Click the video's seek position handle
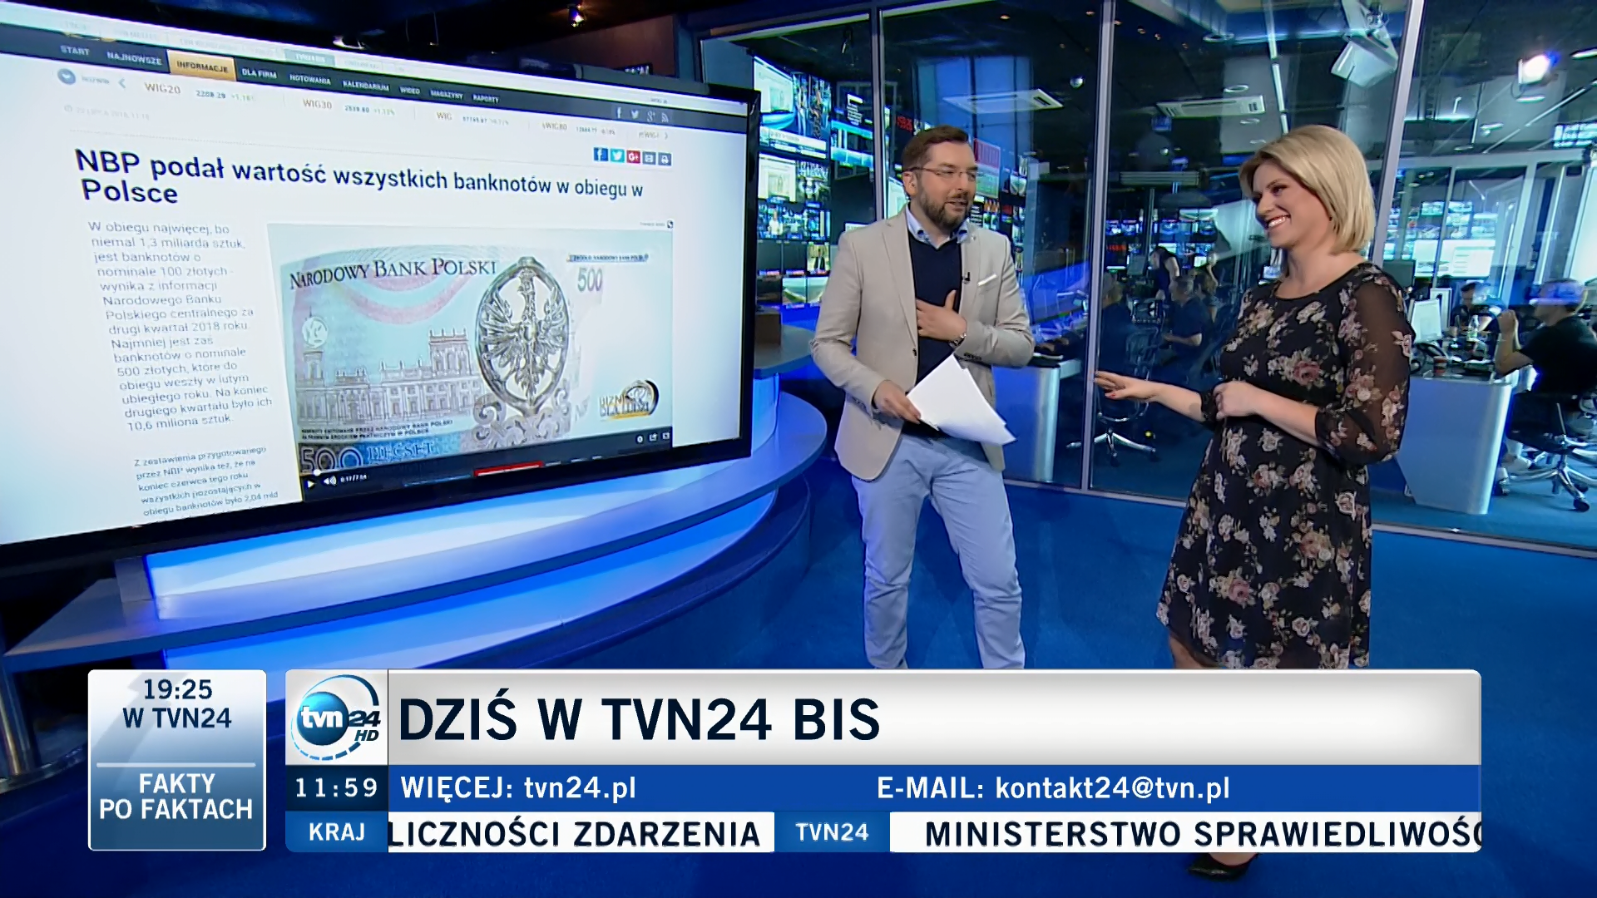The image size is (1597, 898). pos(317,472)
